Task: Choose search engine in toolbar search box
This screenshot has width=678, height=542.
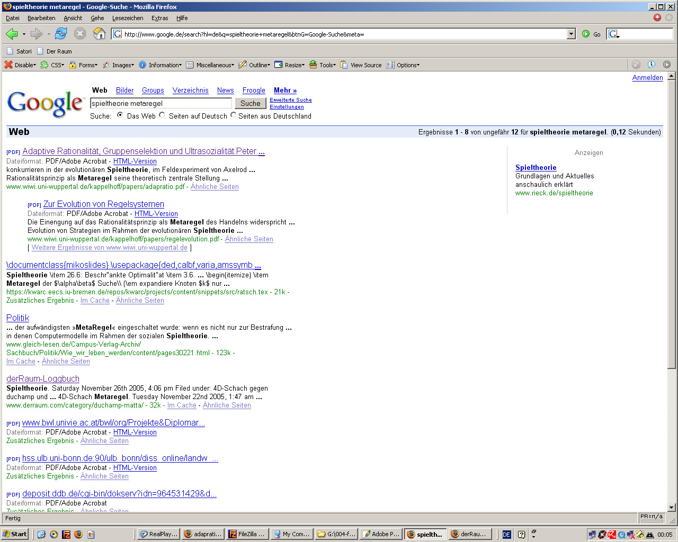Action: [614, 34]
